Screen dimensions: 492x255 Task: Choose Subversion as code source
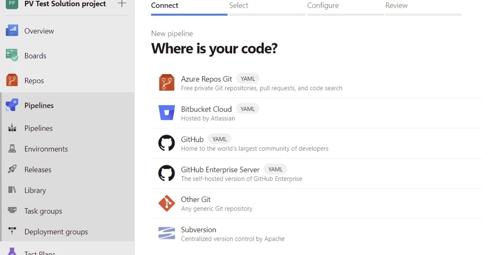point(316,234)
